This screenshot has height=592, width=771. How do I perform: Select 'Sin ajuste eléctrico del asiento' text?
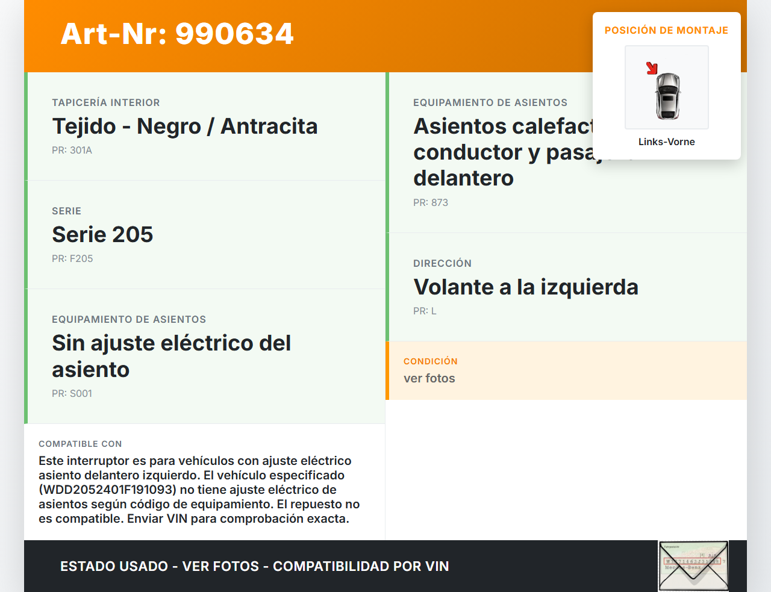click(x=172, y=356)
